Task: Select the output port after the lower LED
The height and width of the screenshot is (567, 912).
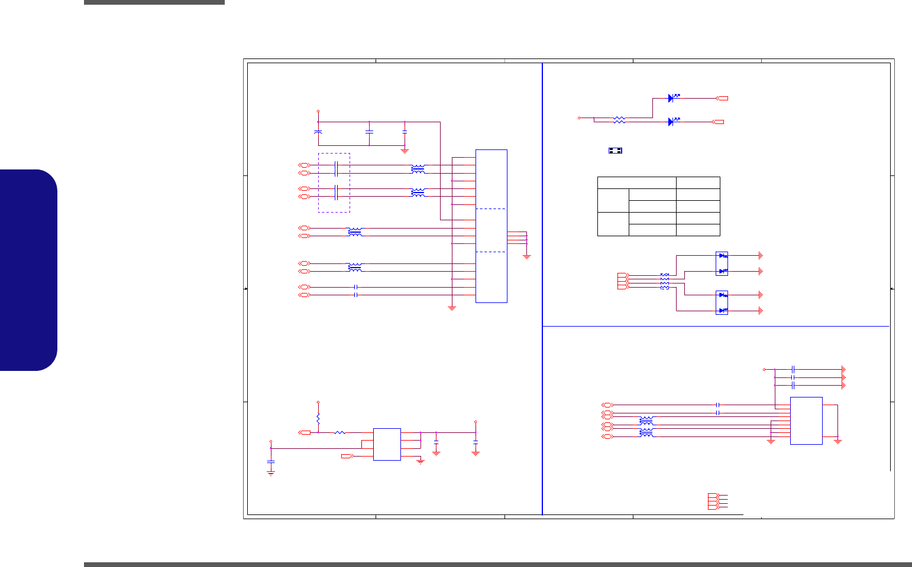Action: [x=717, y=122]
